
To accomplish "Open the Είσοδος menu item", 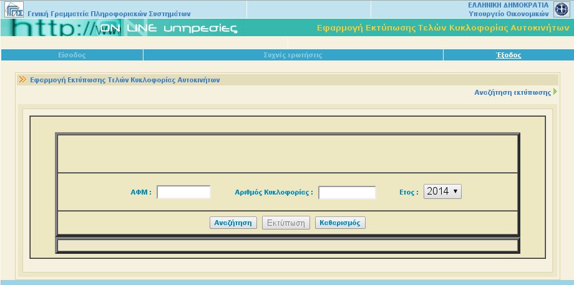I will [71, 55].
